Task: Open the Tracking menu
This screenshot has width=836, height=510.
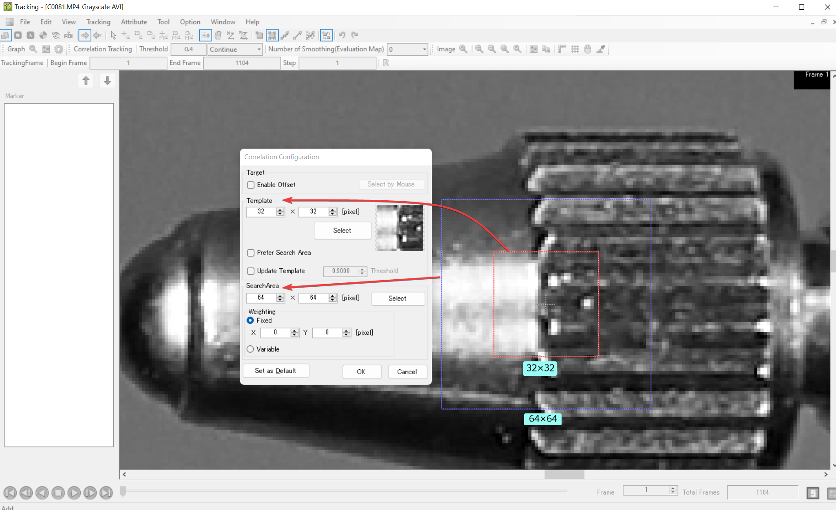Action: point(98,22)
